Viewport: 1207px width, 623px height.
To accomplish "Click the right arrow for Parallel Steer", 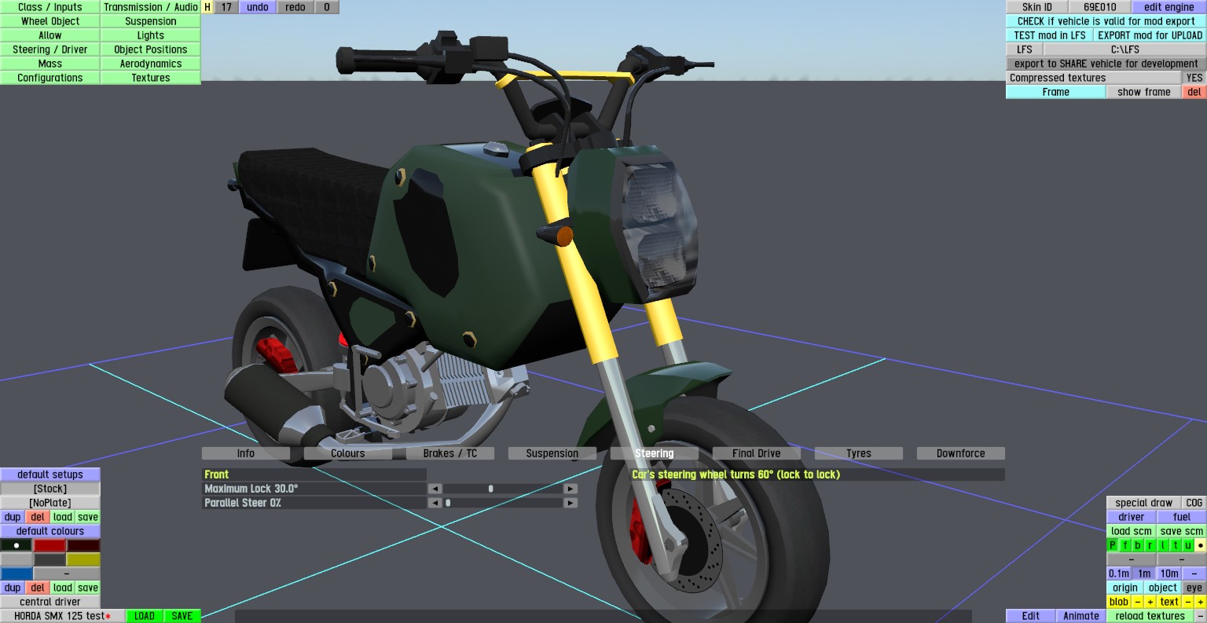I will [570, 503].
